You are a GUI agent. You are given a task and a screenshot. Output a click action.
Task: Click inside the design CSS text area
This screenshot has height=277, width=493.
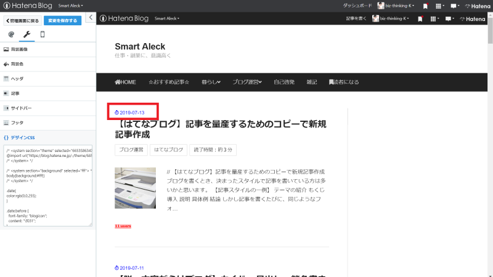(x=48, y=186)
